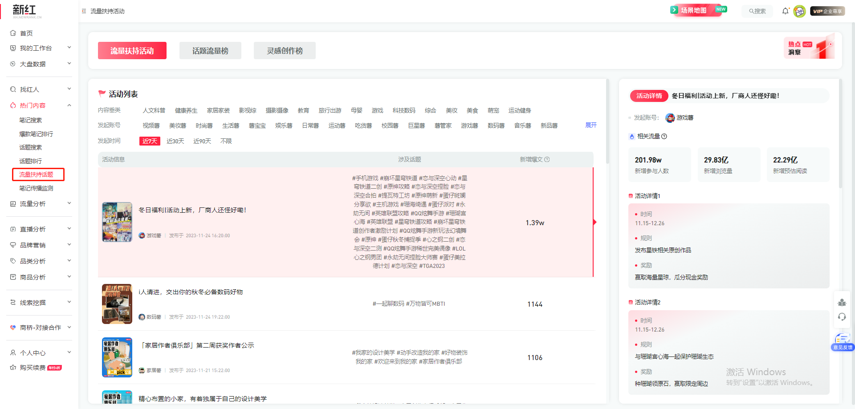Click the 购买续费 sidebar icon
This screenshot has width=855, height=409.
pos(13,368)
